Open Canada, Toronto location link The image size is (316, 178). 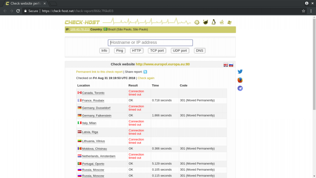(93, 93)
